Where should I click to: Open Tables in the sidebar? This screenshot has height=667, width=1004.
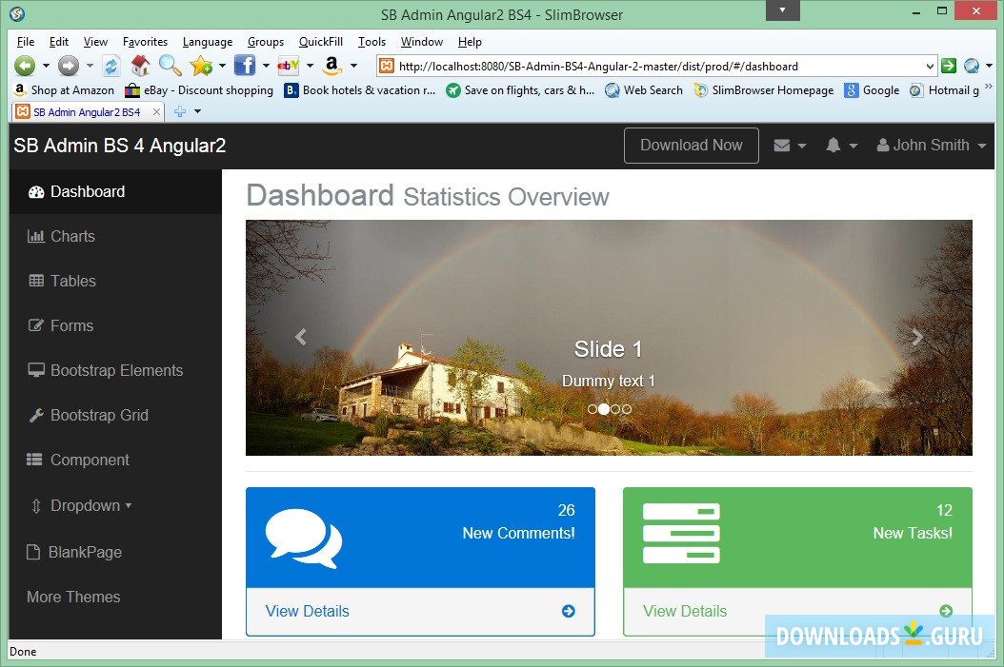(115, 282)
